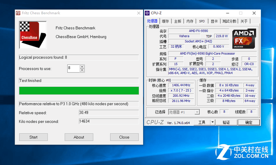This screenshot has height=165, width=276.
Task: Click the CPU-Z title bar icon
Action: click(147, 13)
